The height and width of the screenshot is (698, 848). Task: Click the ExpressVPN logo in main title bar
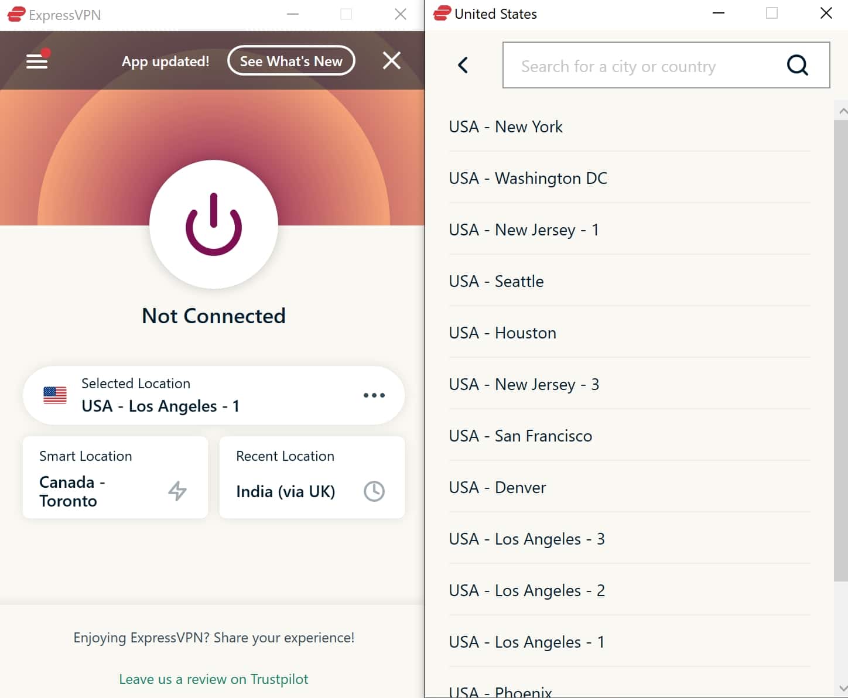16,14
